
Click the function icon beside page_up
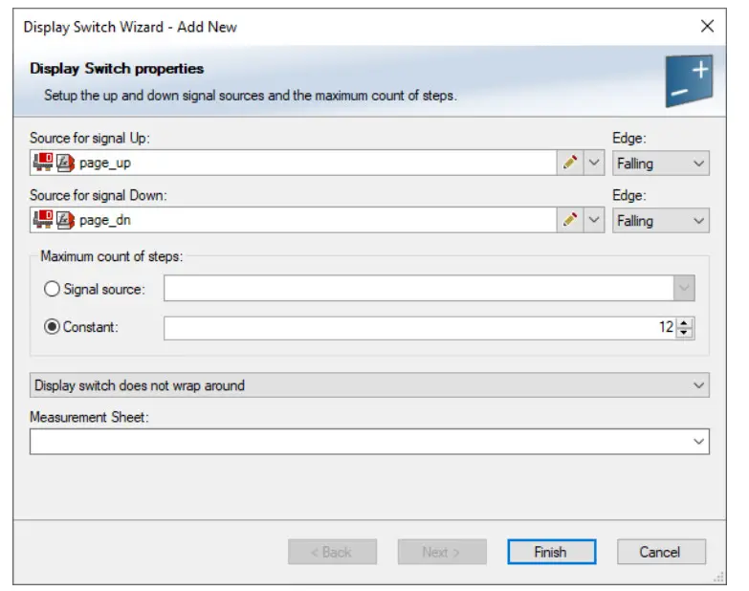click(x=65, y=163)
